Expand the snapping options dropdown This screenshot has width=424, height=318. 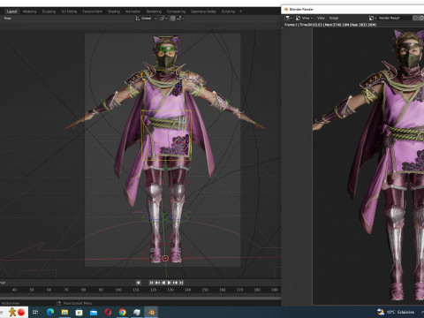(180, 19)
